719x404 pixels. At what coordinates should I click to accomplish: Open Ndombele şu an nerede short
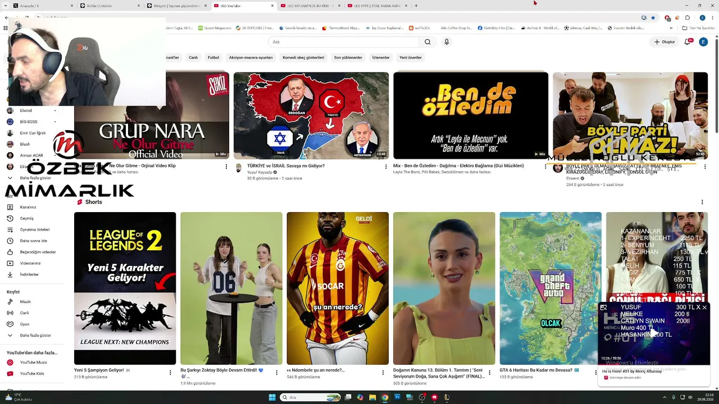click(338, 288)
